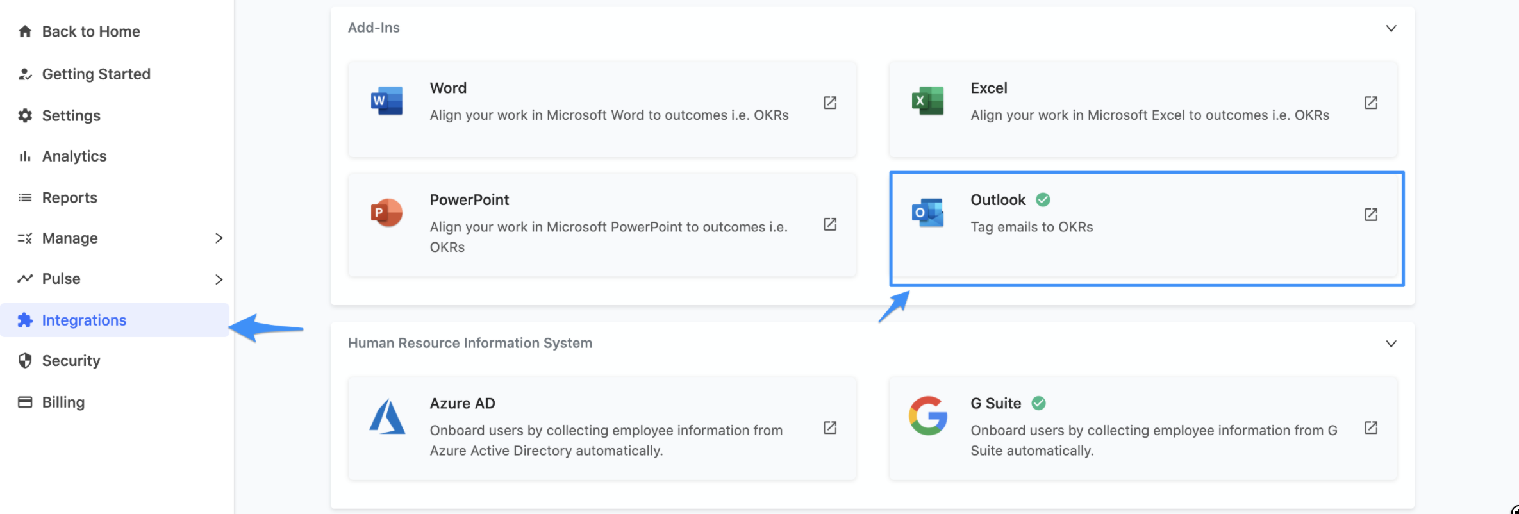Image resolution: width=1519 pixels, height=514 pixels.
Task: Click the Analytics bar chart icon
Action: 25,156
